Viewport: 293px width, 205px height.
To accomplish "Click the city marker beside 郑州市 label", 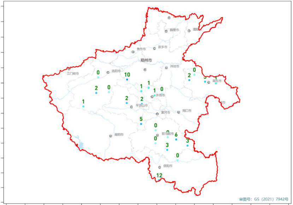I will pos(145,70).
